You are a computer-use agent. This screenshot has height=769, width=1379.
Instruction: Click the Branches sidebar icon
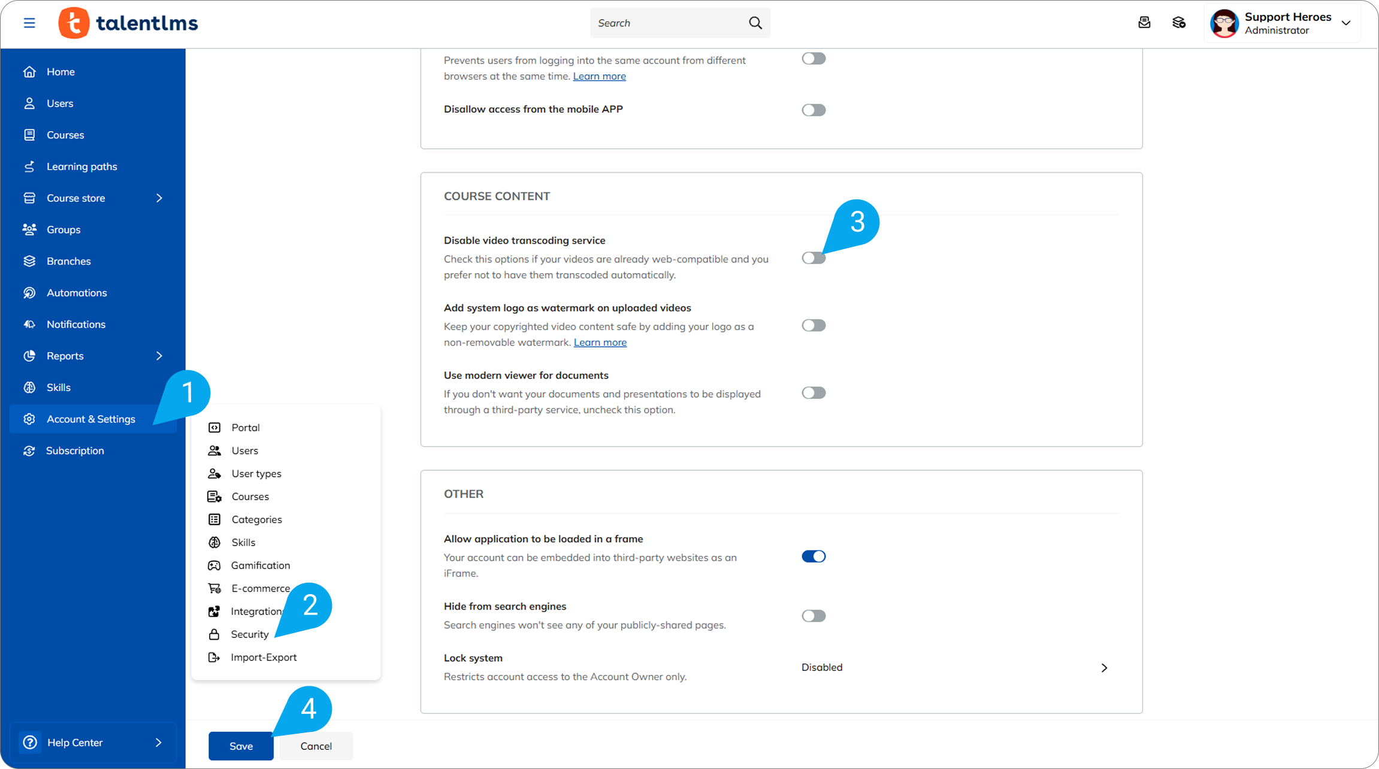[x=29, y=261]
